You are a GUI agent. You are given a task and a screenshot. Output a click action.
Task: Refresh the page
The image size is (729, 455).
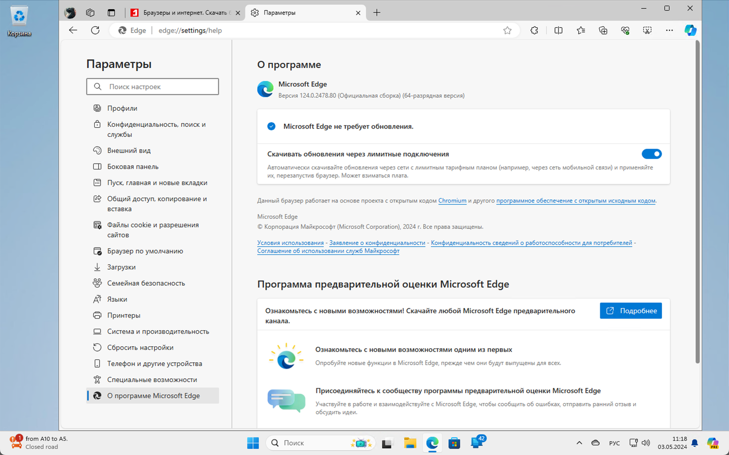click(x=95, y=30)
